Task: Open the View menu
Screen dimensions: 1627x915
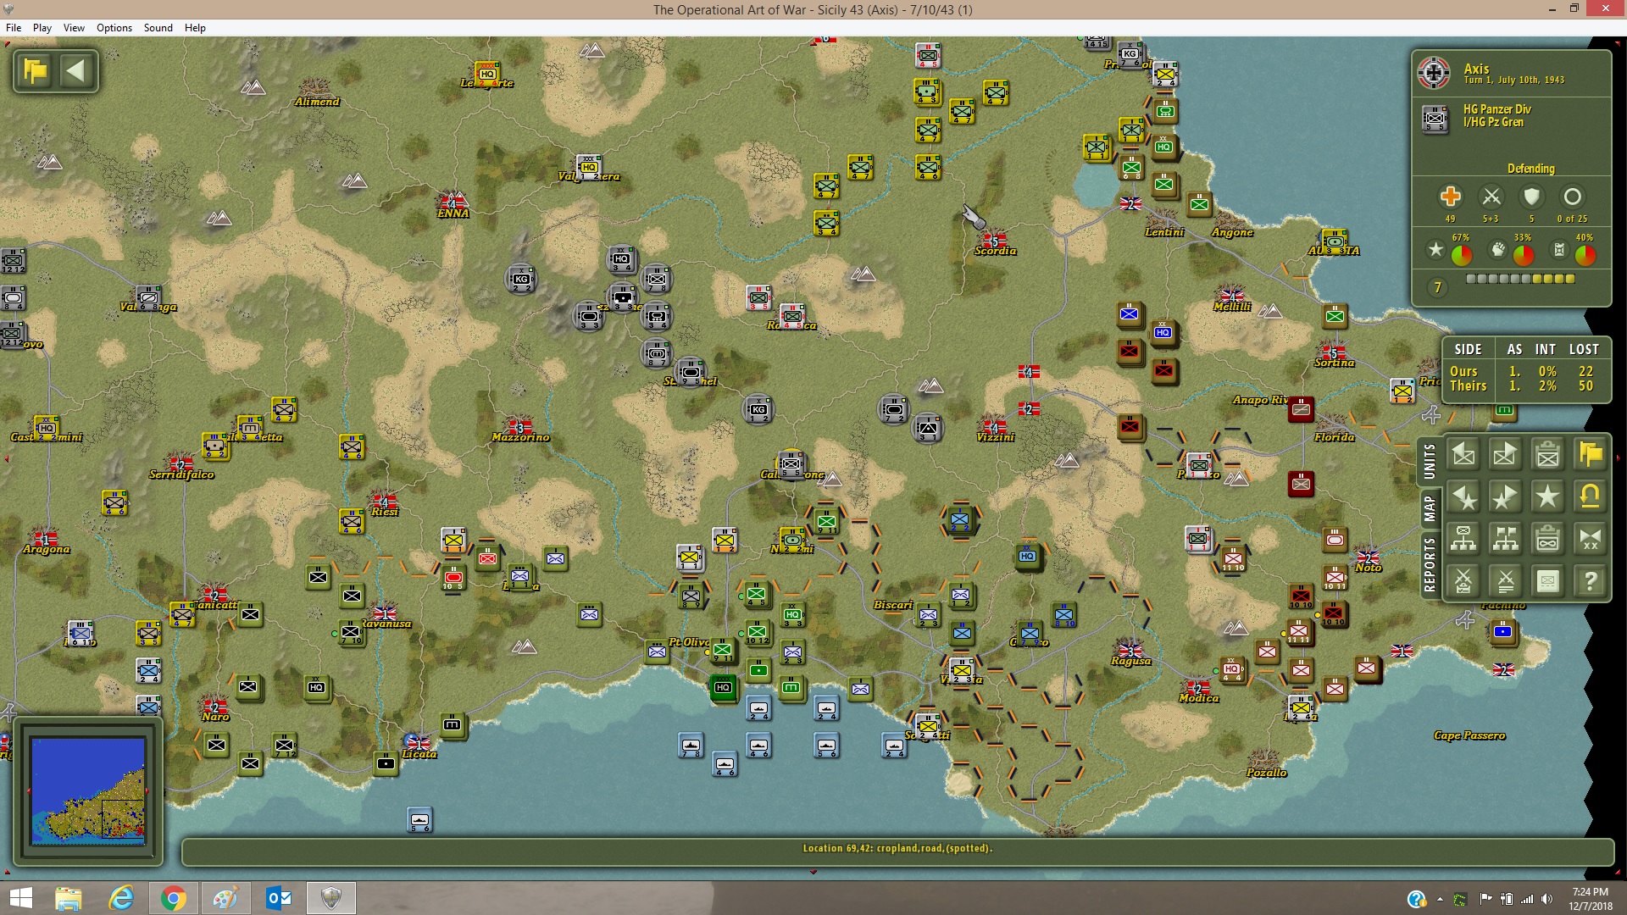Action: [x=74, y=28]
